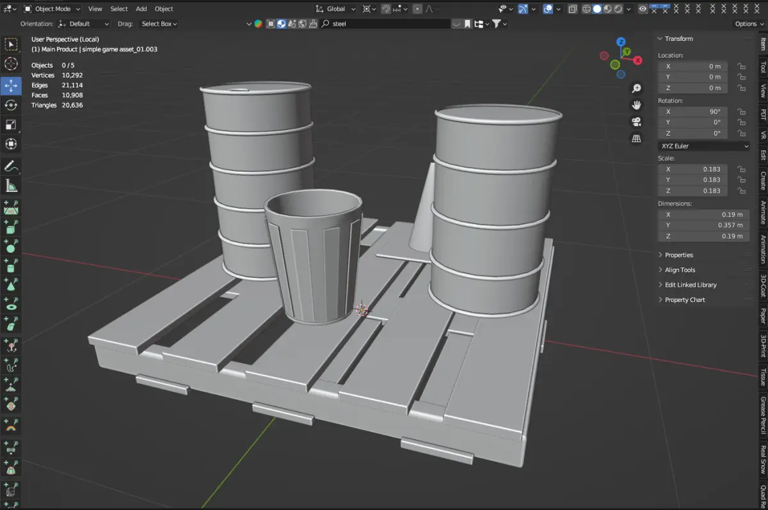Click the bookmark icon beside search field
Viewport: 768px width, 510px height.
[467, 24]
